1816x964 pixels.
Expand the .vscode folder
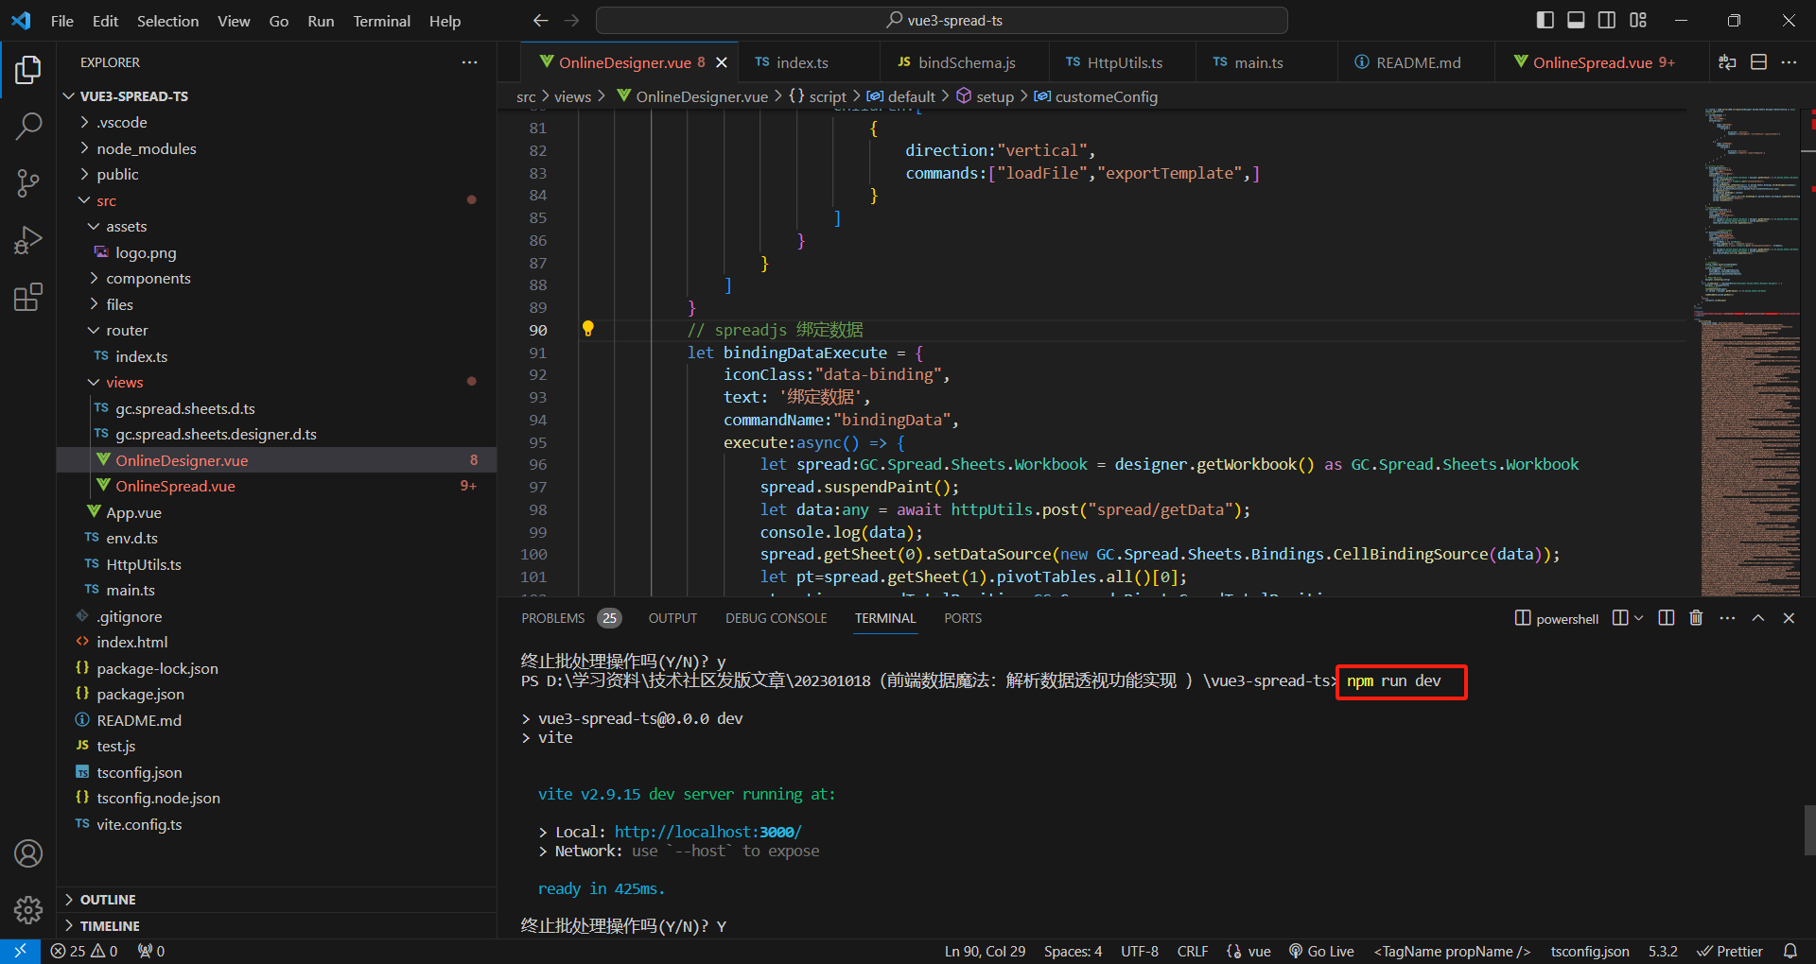[276, 123]
